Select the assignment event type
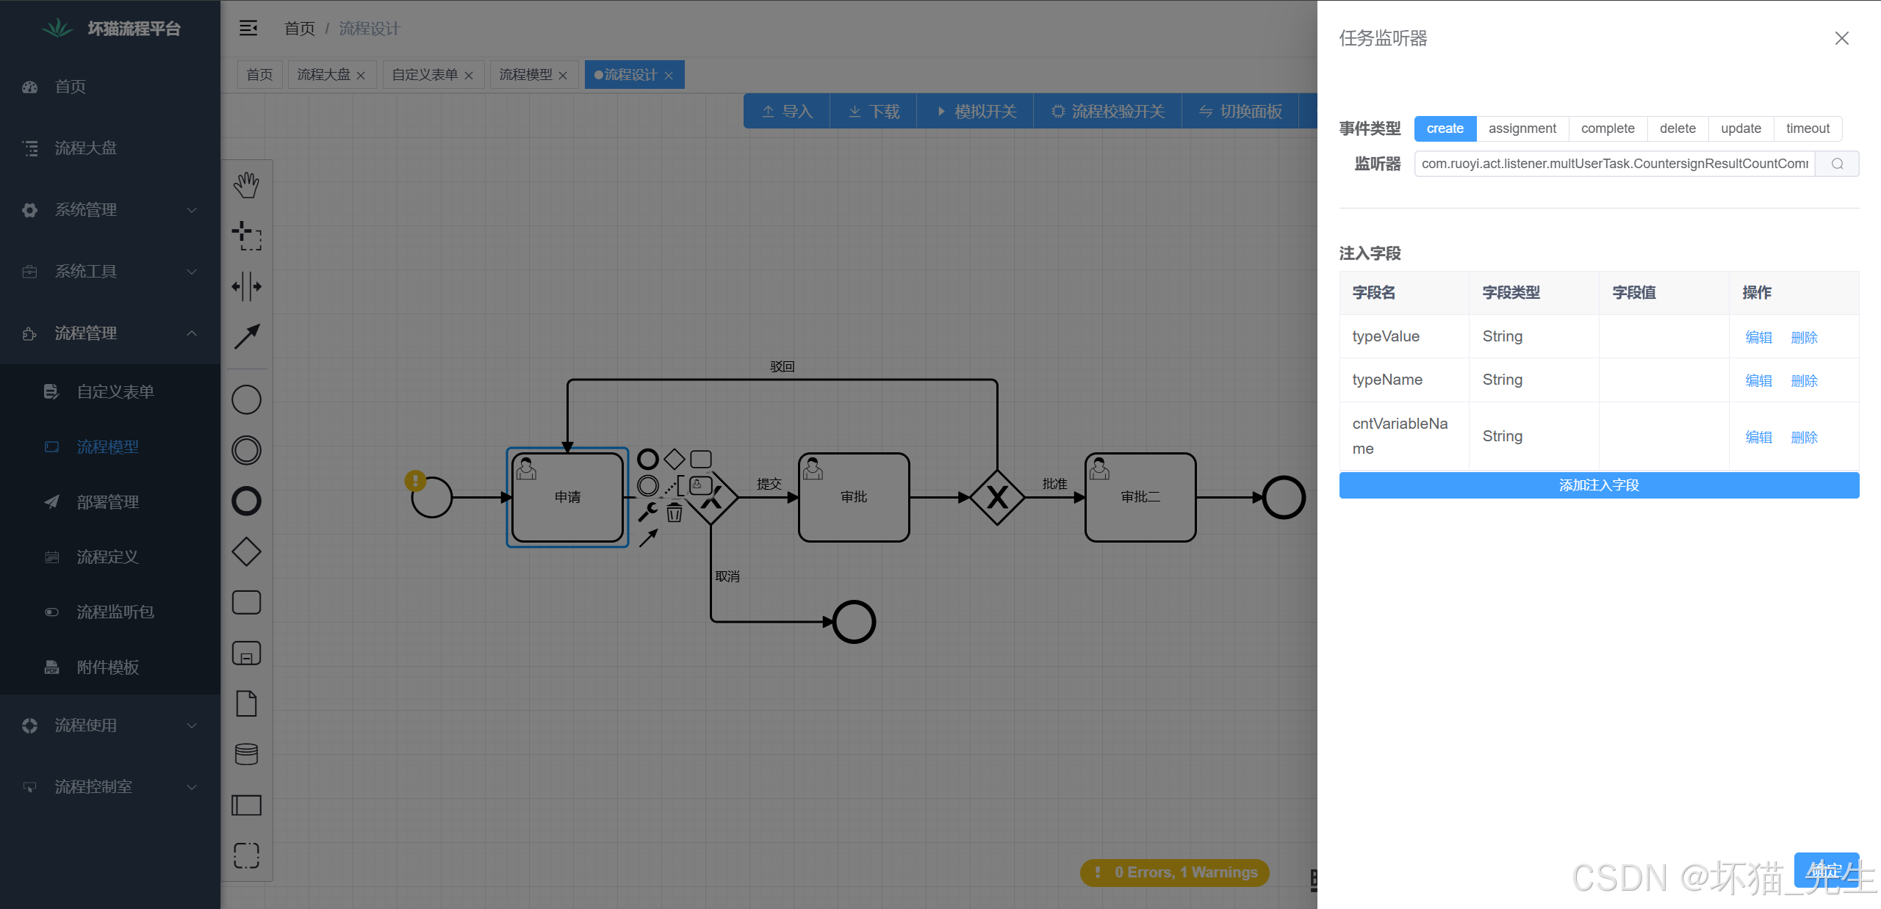 click(x=1522, y=128)
